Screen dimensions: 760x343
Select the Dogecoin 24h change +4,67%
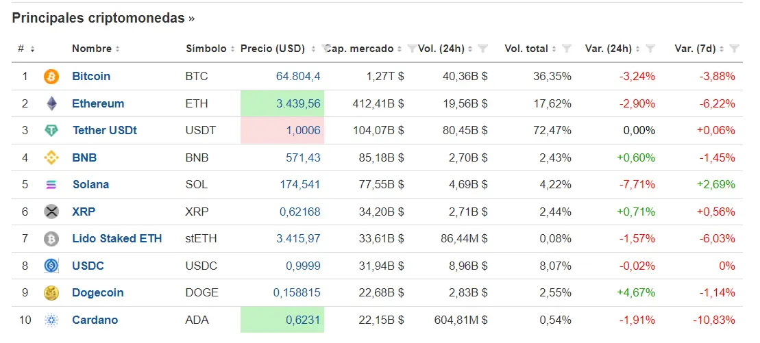(636, 292)
